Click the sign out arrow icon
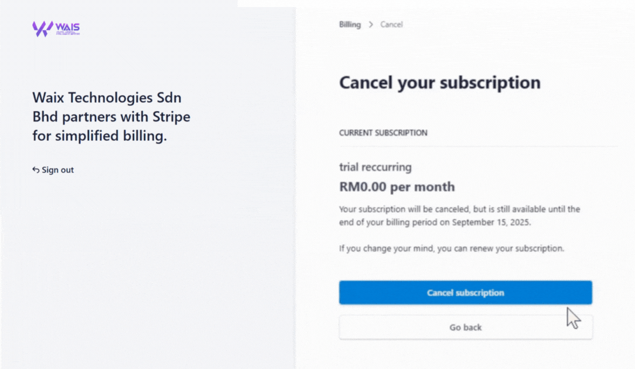The height and width of the screenshot is (369, 635). (x=36, y=170)
